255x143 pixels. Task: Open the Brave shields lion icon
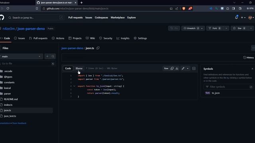point(184,8)
